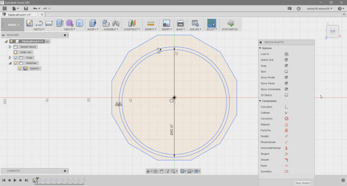Screen dimensions: 347x186
Task: Click the Measure icon in Inspect
Action: coord(151,23)
